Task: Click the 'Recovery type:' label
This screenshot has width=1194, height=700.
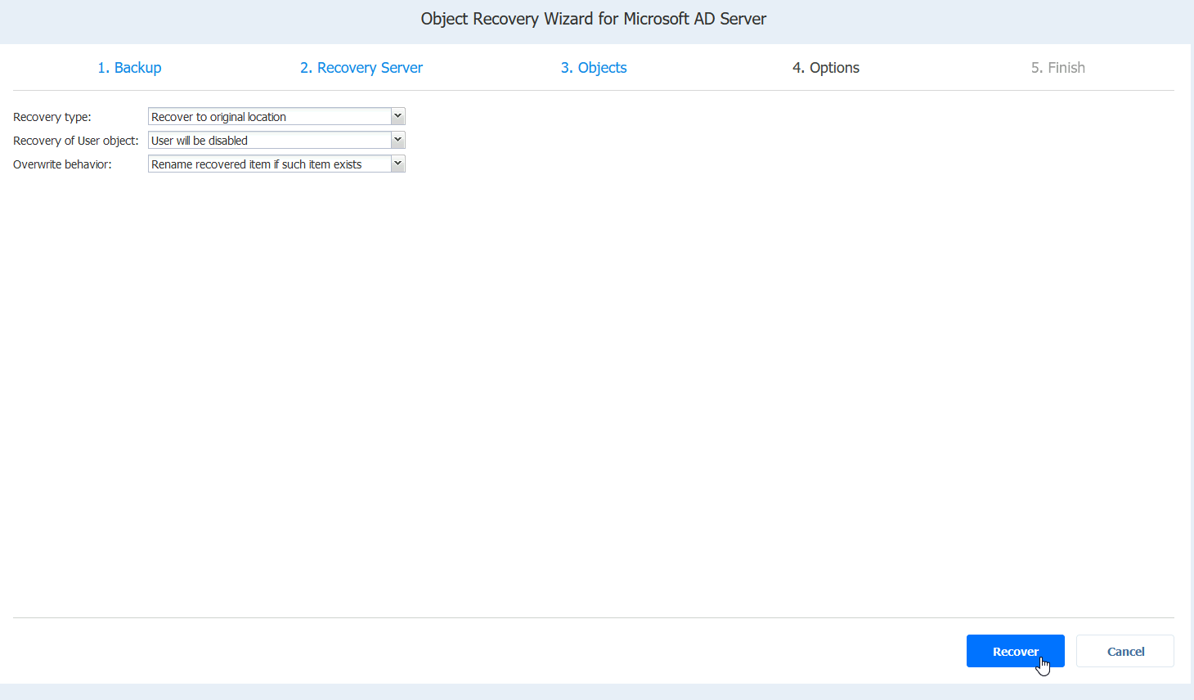Action: [x=52, y=117]
